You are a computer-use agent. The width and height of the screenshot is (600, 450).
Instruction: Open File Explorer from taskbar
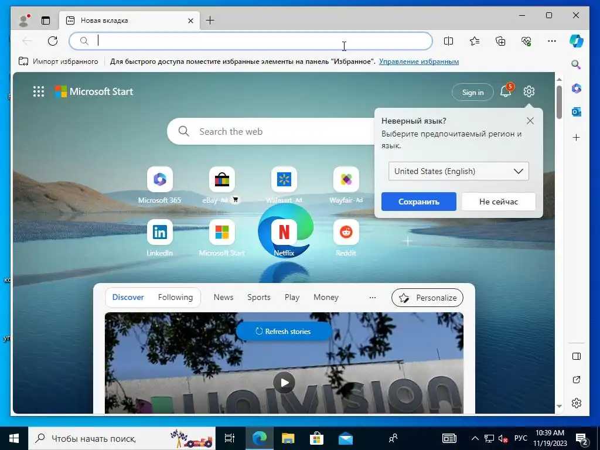click(x=288, y=438)
